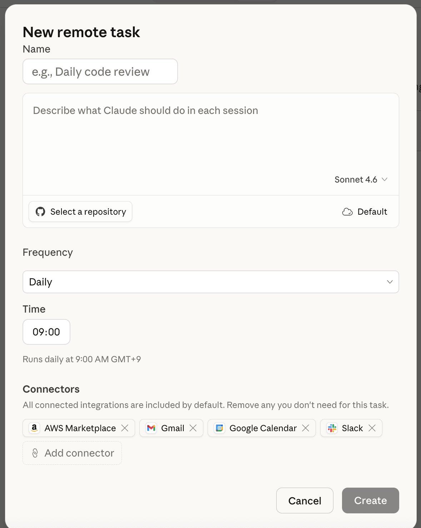421x528 pixels.
Task: Focus the task Name input field
Action: pos(100,72)
